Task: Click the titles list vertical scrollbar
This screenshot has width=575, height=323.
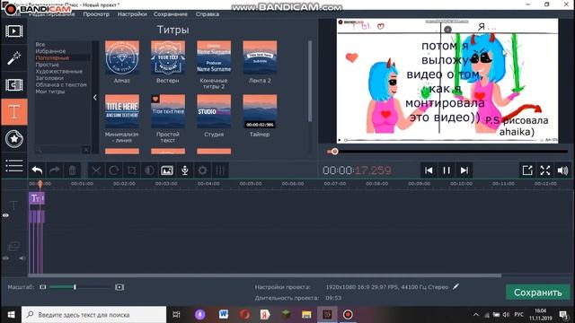Action: [x=310, y=82]
